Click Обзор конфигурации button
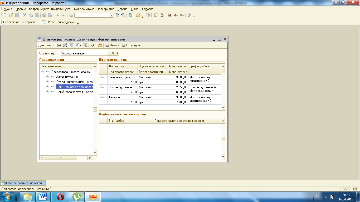 (x=59, y=22)
